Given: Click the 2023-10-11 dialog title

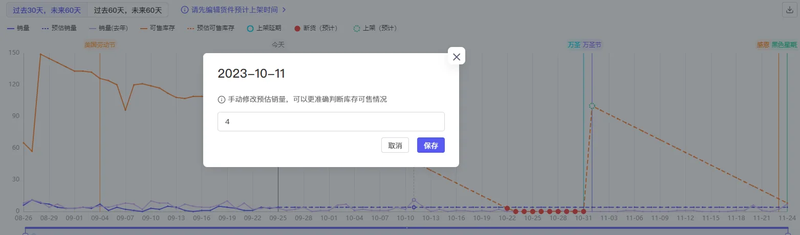Looking at the screenshot, I should pyautogui.click(x=251, y=74).
